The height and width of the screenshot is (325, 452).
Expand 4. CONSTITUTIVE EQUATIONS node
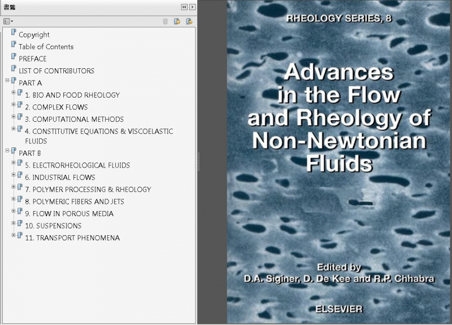14,129
